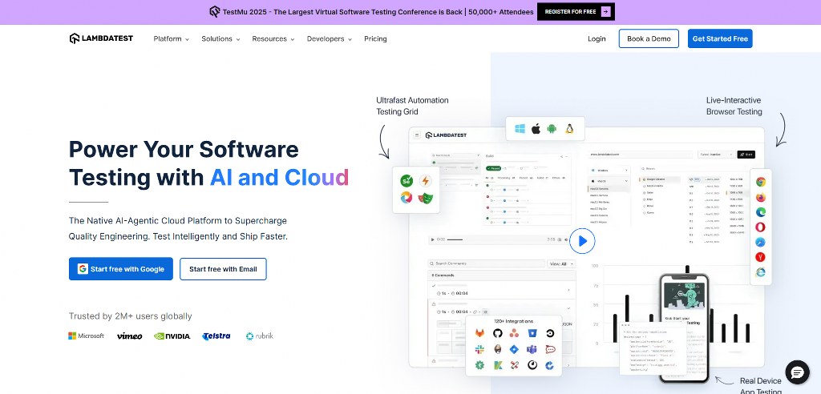Screen dimensions: 821x394
Task: Click the Microsoft Teams integration icon
Action: coord(532,349)
